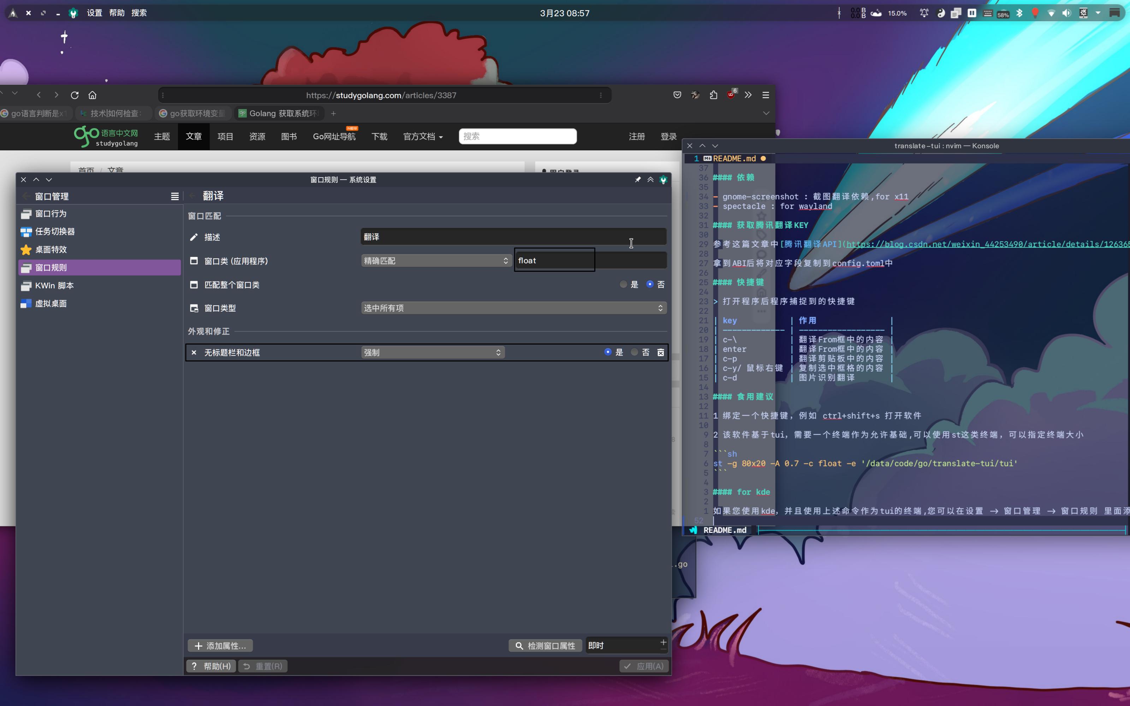This screenshot has height=706, width=1130.
Task: Click 登录 on the studygolang site
Action: [x=668, y=136]
